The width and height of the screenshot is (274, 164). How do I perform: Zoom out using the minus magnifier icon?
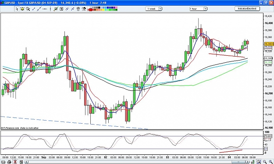[265, 162]
